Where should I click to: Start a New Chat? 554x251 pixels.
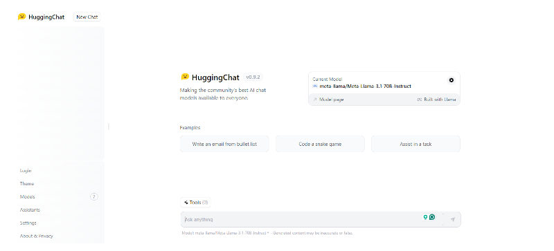[x=87, y=17]
